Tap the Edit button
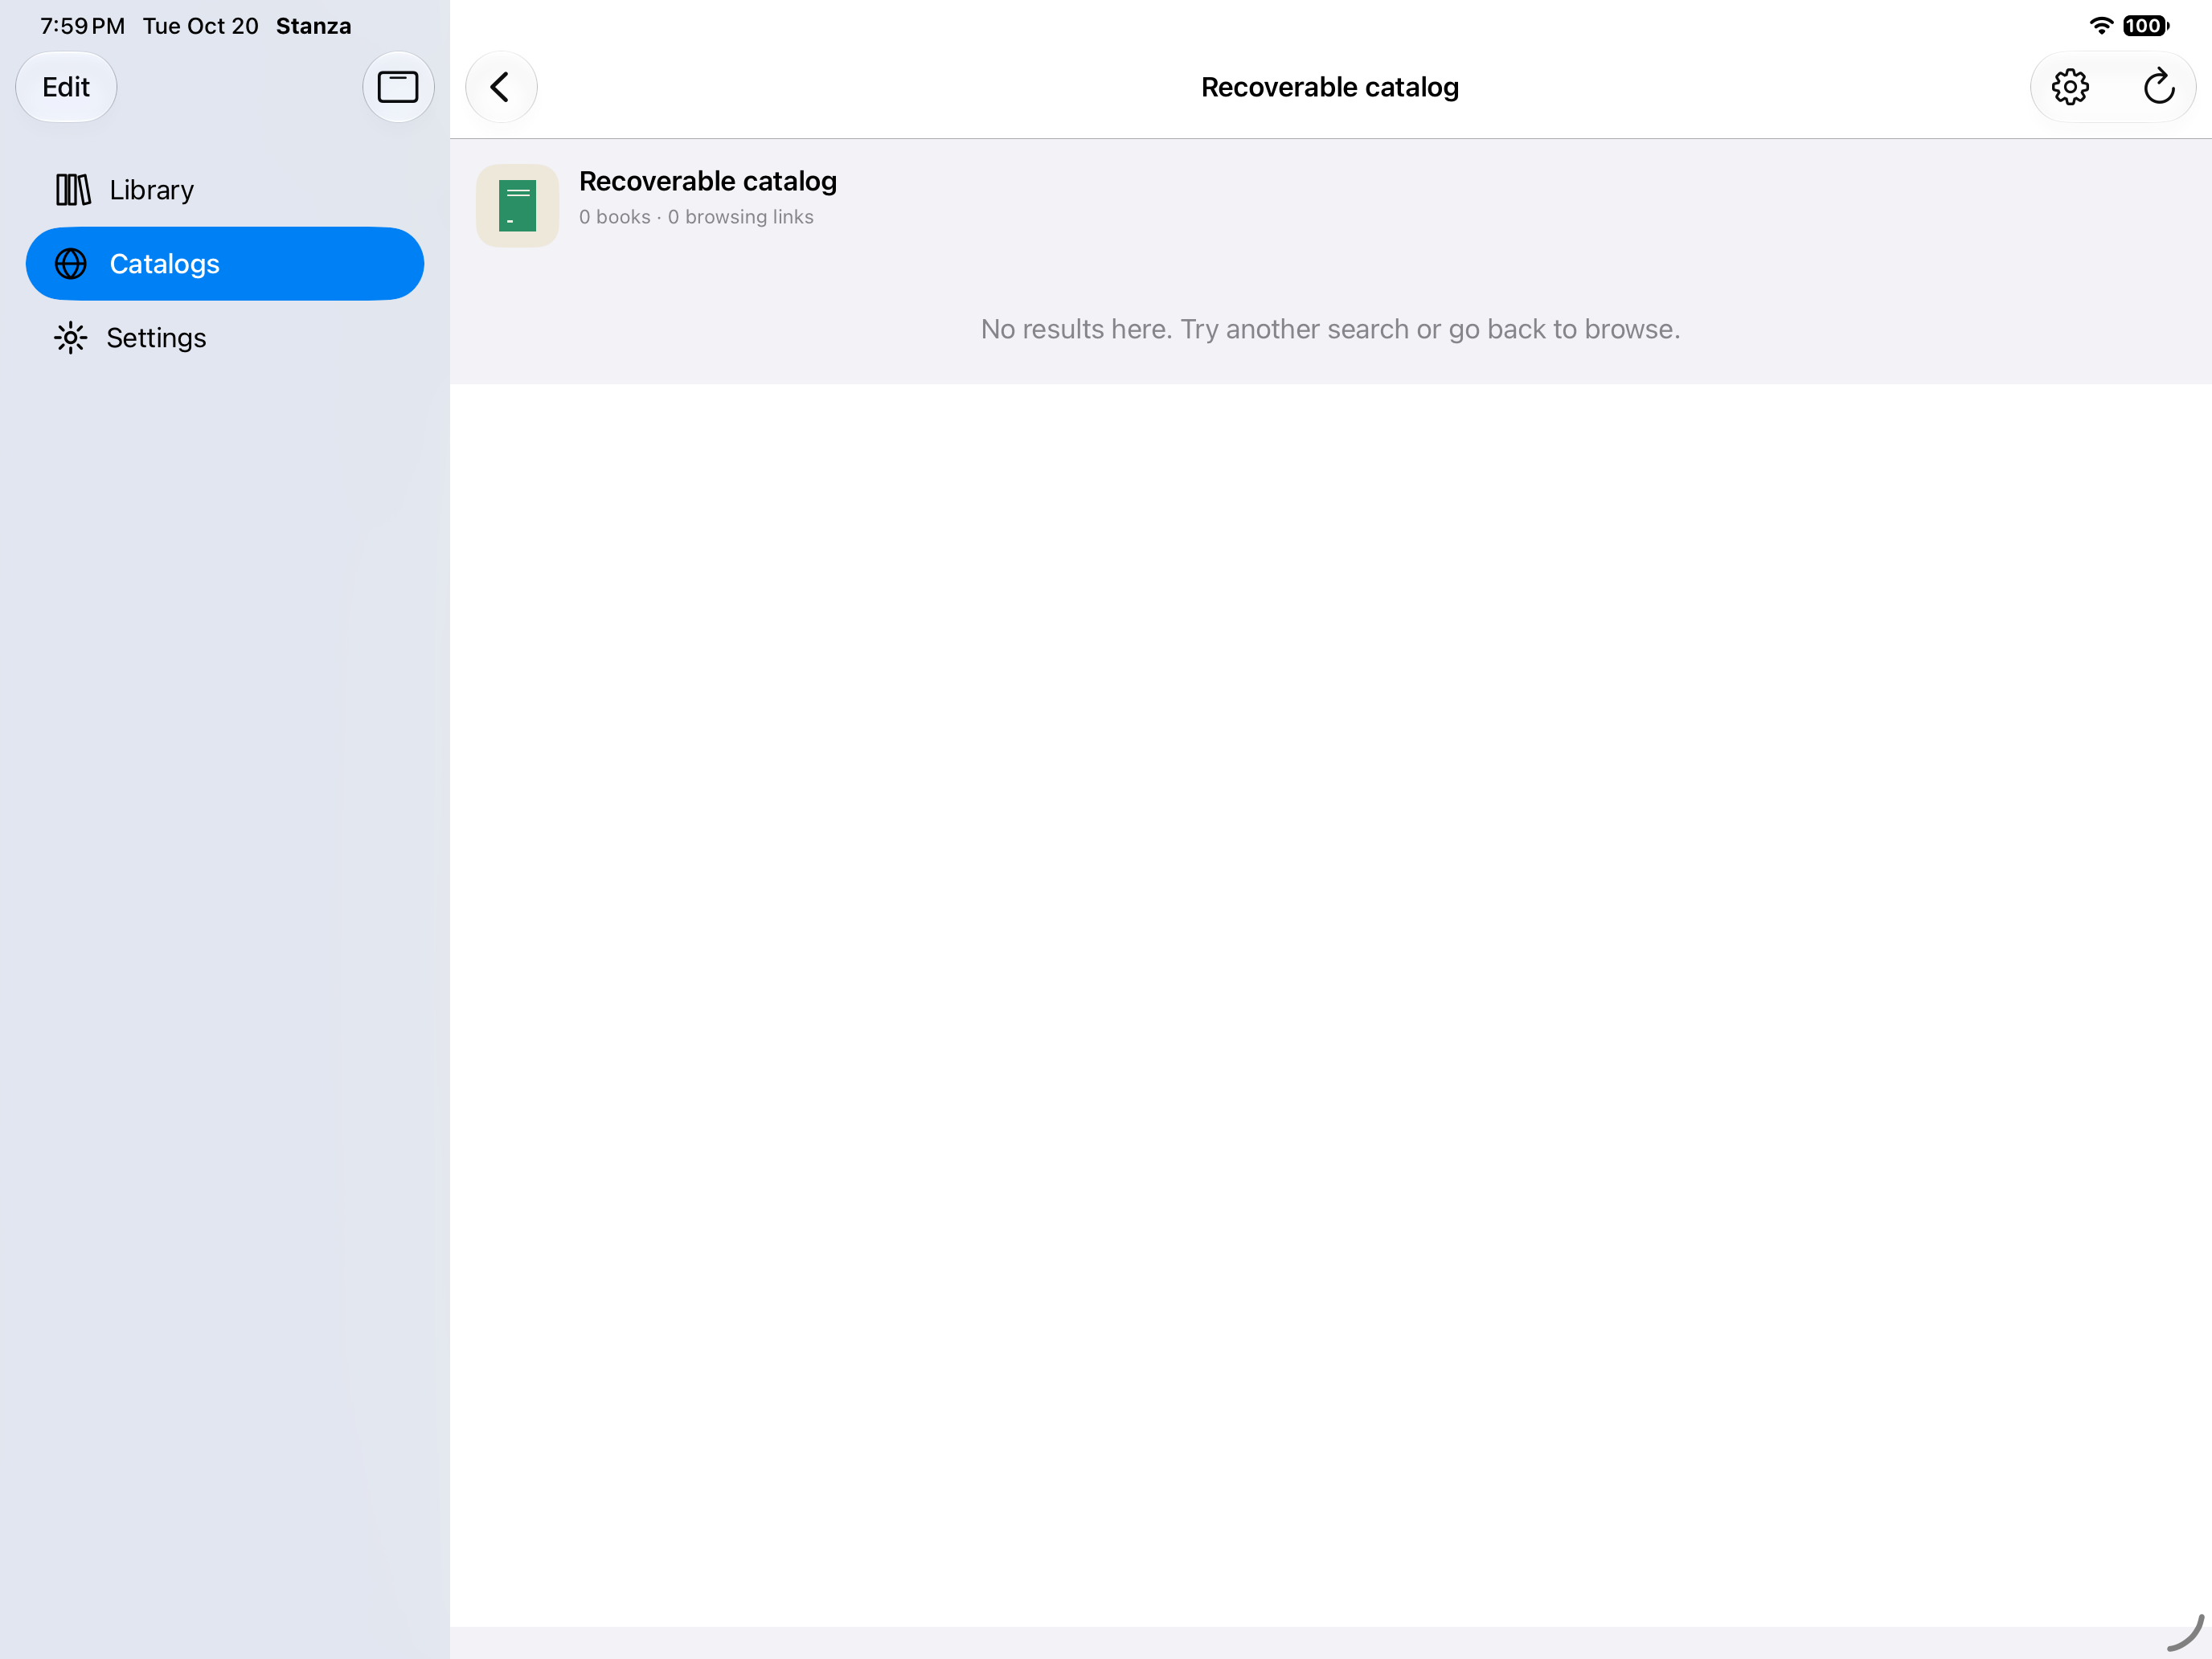2212x1659 pixels. [x=66, y=87]
